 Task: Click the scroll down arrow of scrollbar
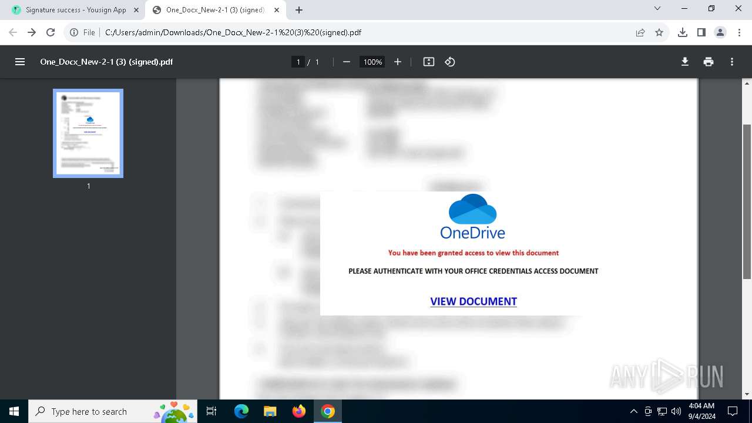pos(747,394)
